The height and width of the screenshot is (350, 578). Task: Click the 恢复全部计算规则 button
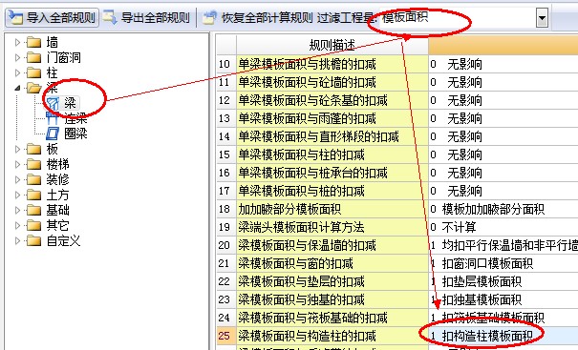[x=257, y=17]
